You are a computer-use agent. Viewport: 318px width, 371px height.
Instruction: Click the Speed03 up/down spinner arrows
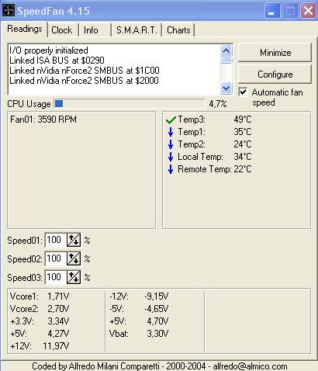tap(74, 277)
